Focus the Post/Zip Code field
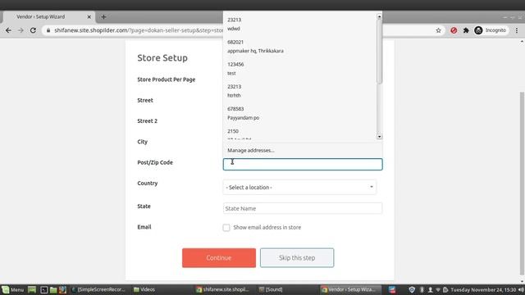Screen dimensions: 525x295 (303, 164)
